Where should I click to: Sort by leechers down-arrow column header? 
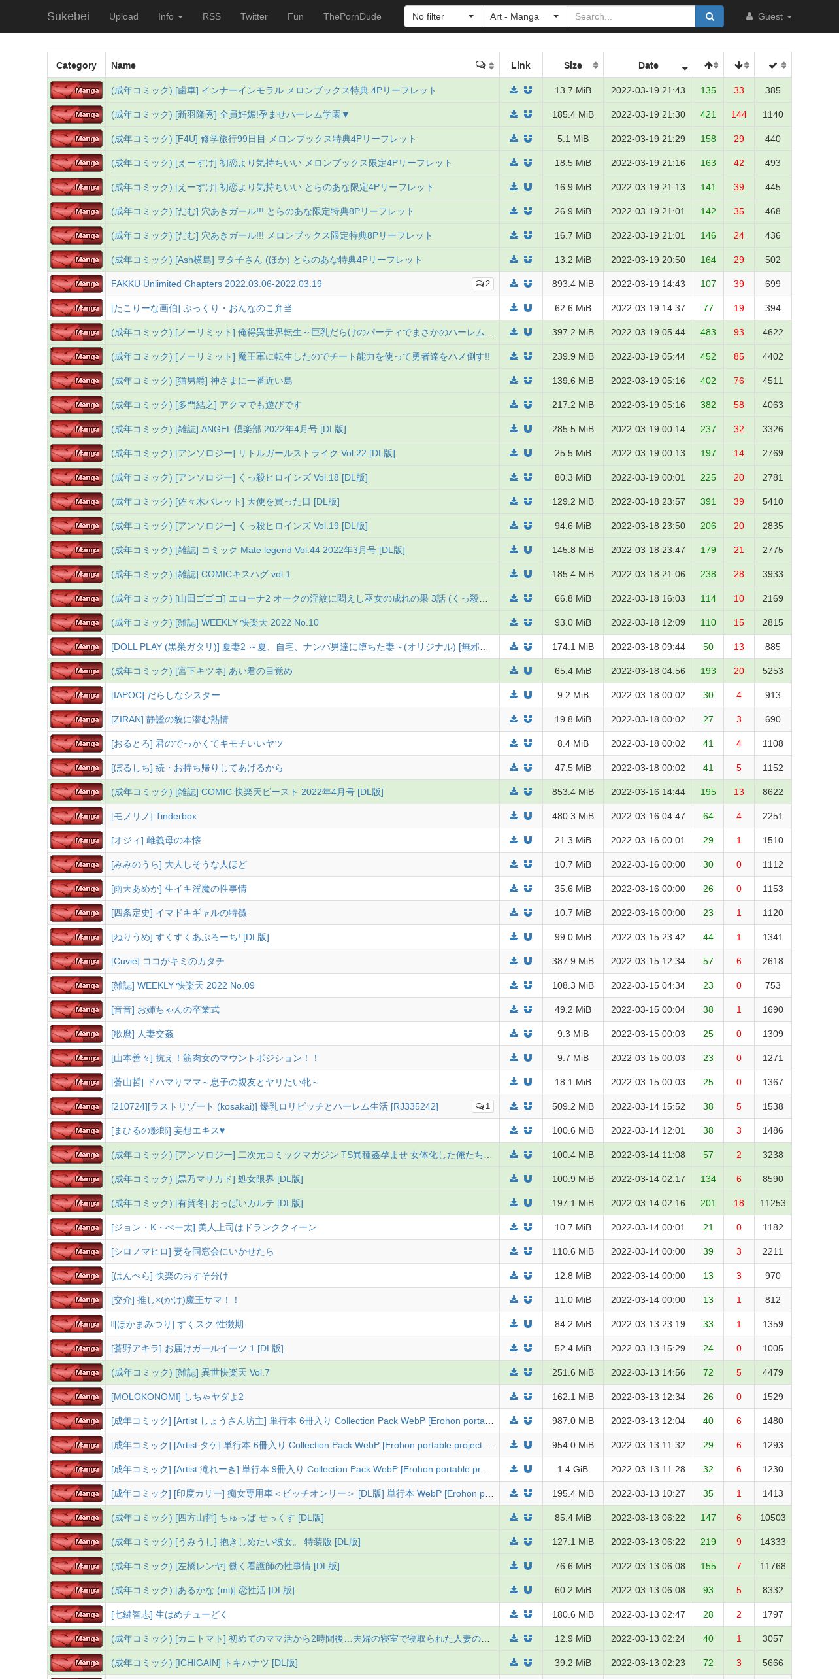[739, 65]
